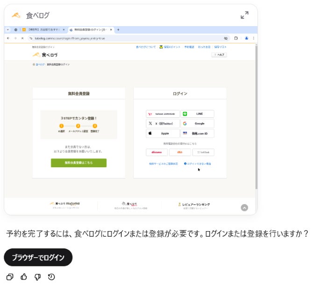Log in with Yahoo! JAPAN ID
Screen dimensions: 327x294
coord(163,114)
